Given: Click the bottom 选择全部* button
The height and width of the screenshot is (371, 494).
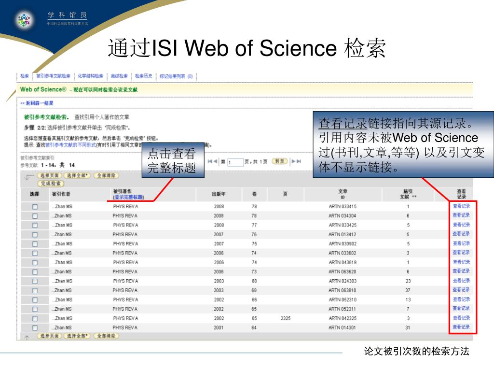Looking at the screenshot, I should pyautogui.click(x=78, y=336).
